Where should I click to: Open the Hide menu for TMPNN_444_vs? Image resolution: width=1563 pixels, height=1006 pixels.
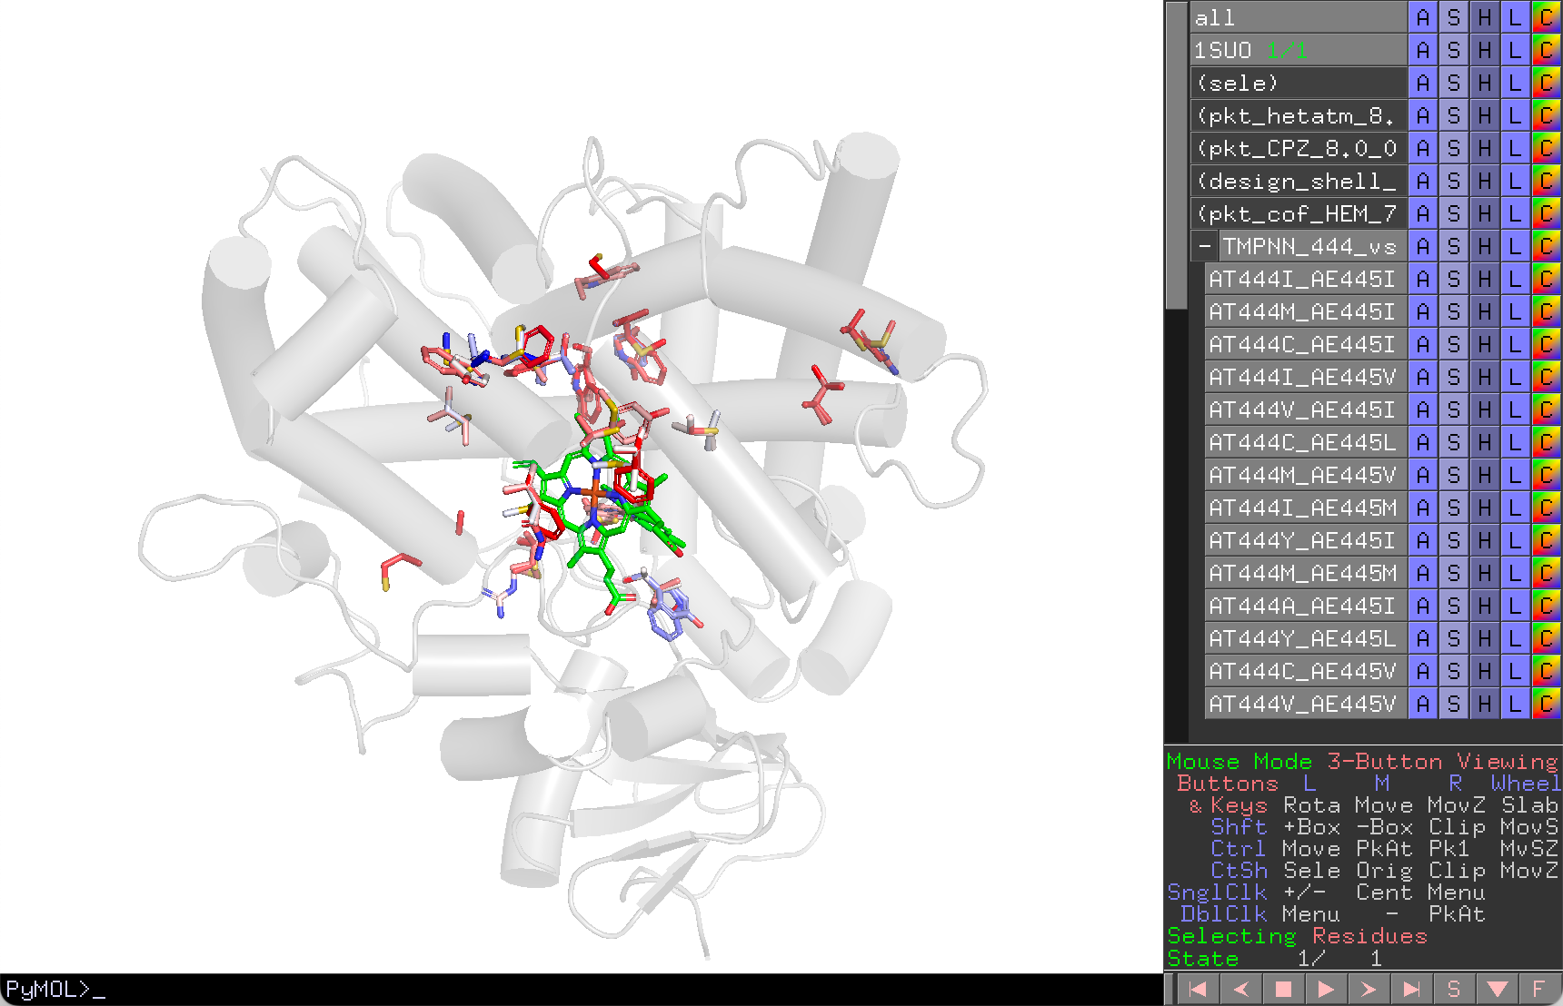point(1485,246)
